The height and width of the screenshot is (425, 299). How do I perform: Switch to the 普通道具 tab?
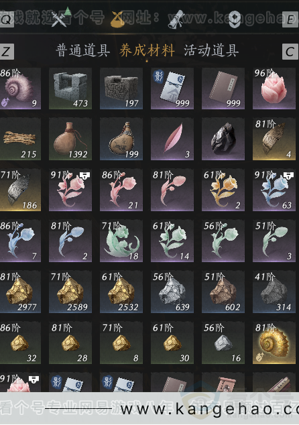pyautogui.click(x=82, y=51)
